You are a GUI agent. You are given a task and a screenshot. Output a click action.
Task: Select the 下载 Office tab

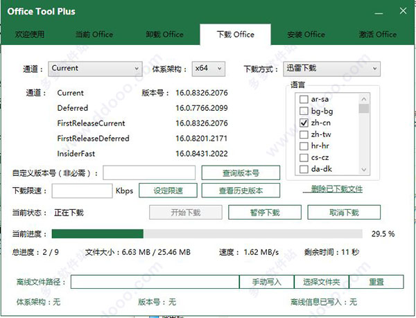235,35
